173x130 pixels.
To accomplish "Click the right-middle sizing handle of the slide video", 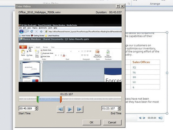I will pos(167,73).
